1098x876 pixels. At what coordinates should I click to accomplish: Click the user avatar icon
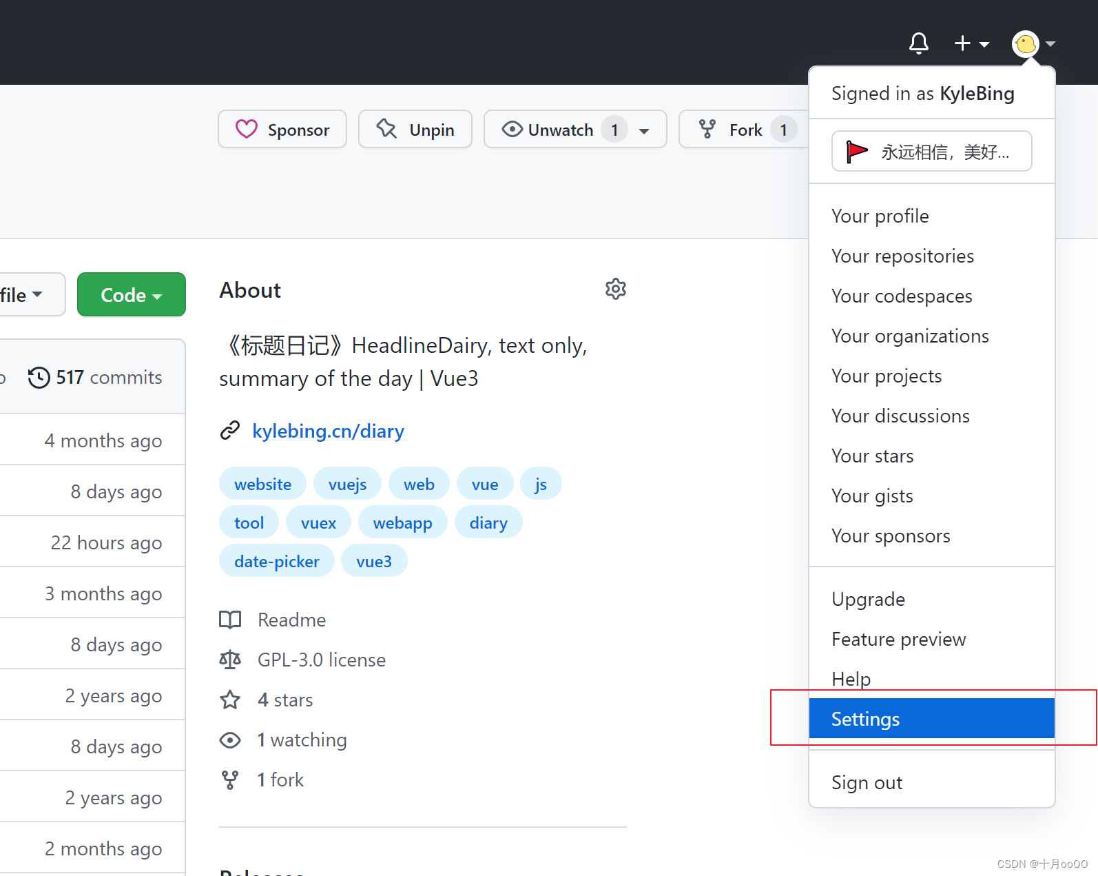[x=1026, y=43]
